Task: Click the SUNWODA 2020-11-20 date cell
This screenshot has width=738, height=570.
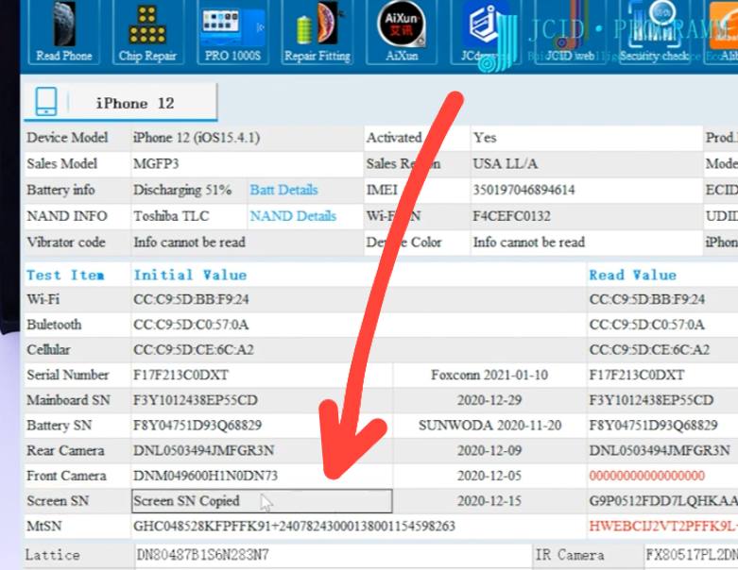Action: tap(490, 426)
